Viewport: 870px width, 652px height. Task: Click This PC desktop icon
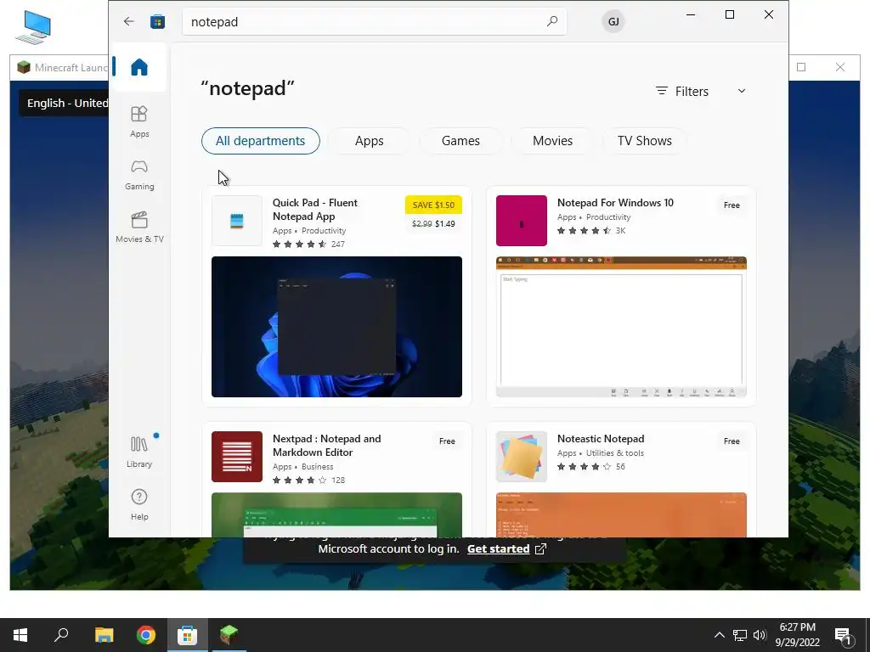click(33, 27)
